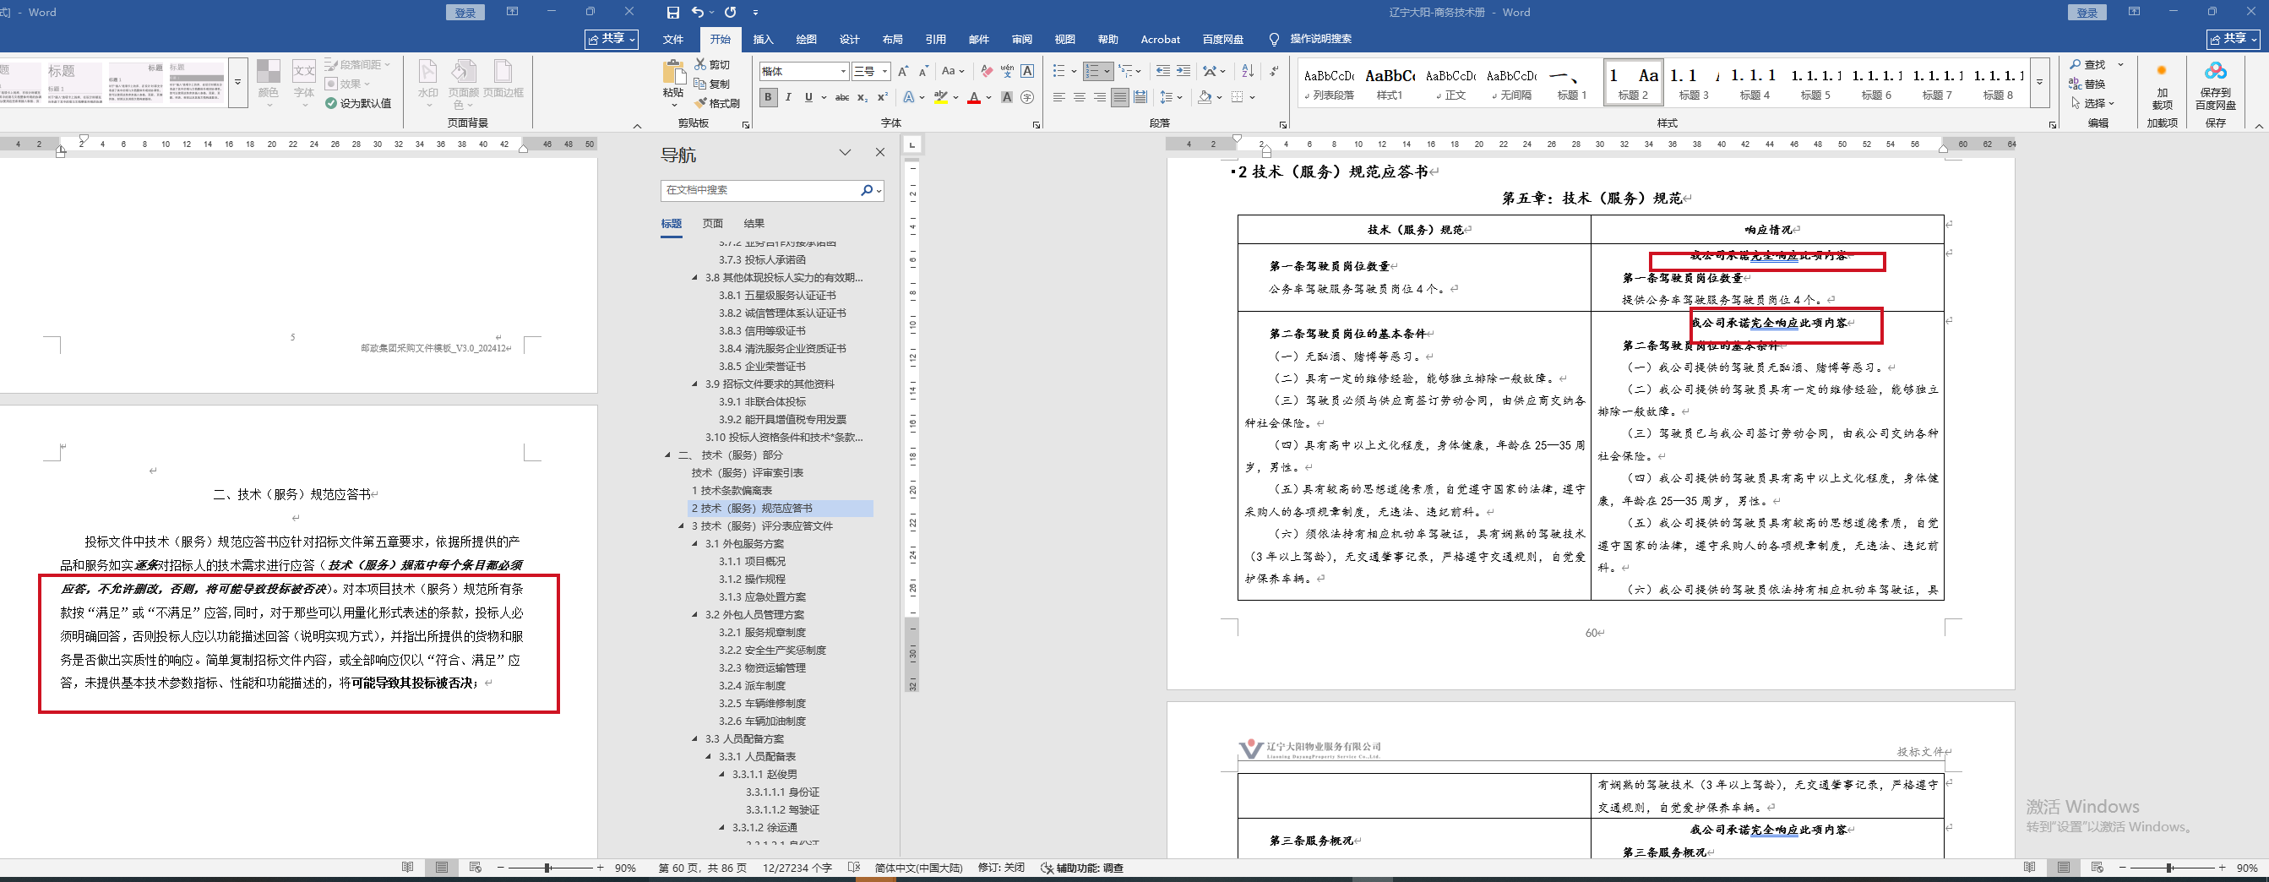Toggle bold formatting
This screenshot has height=882, width=2269.
pyautogui.click(x=768, y=98)
